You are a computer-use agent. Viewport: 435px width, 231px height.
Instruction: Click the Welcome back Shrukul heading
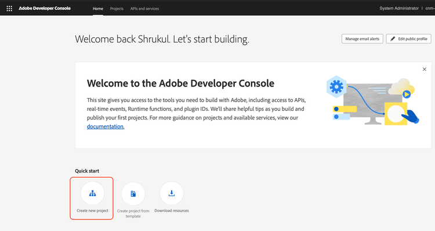click(x=162, y=39)
